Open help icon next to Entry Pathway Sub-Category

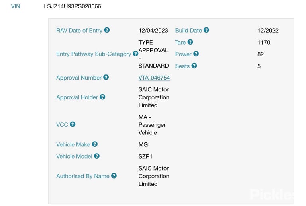[x=135, y=54]
